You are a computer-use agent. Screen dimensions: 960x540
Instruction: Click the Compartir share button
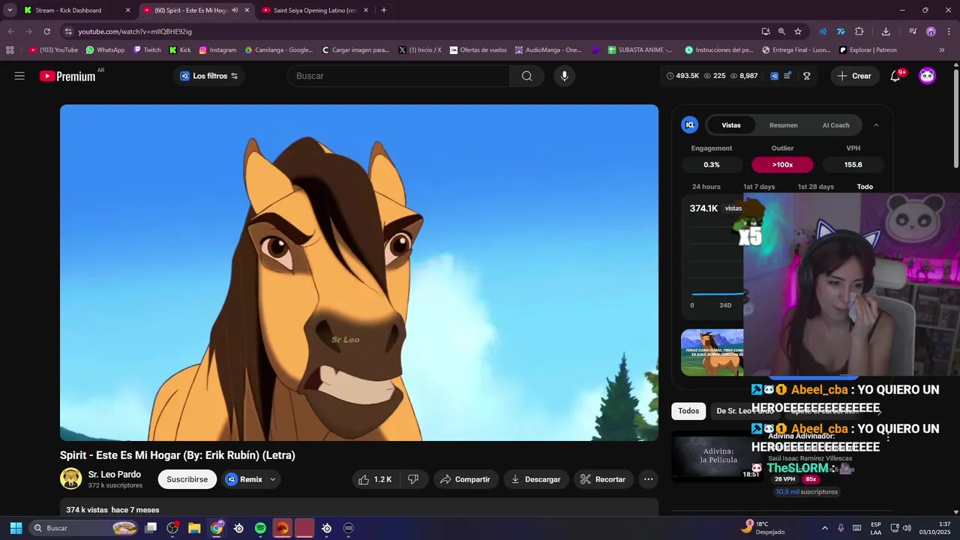pos(465,479)
